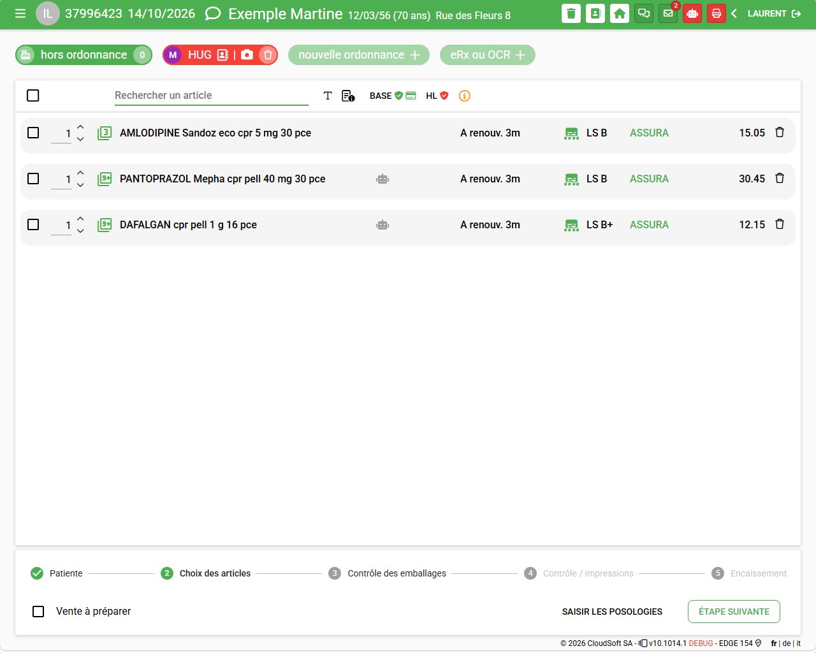Log out using the exit icon beside LAURENT
This screenshot has width=816, height=653.
pyautogui.click(x=796, y=13)
